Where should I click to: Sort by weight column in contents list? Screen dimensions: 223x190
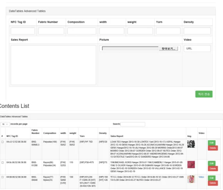click(73, 133)
